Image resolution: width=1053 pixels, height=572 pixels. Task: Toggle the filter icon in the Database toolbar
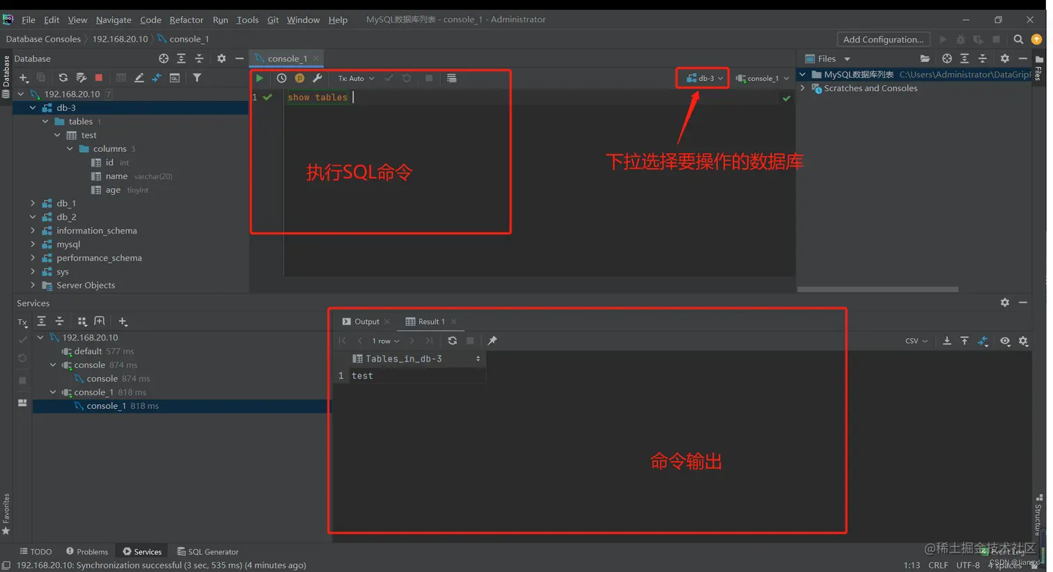(198, 77)
